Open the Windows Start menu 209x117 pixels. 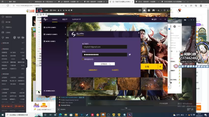[x=3, y=115]
